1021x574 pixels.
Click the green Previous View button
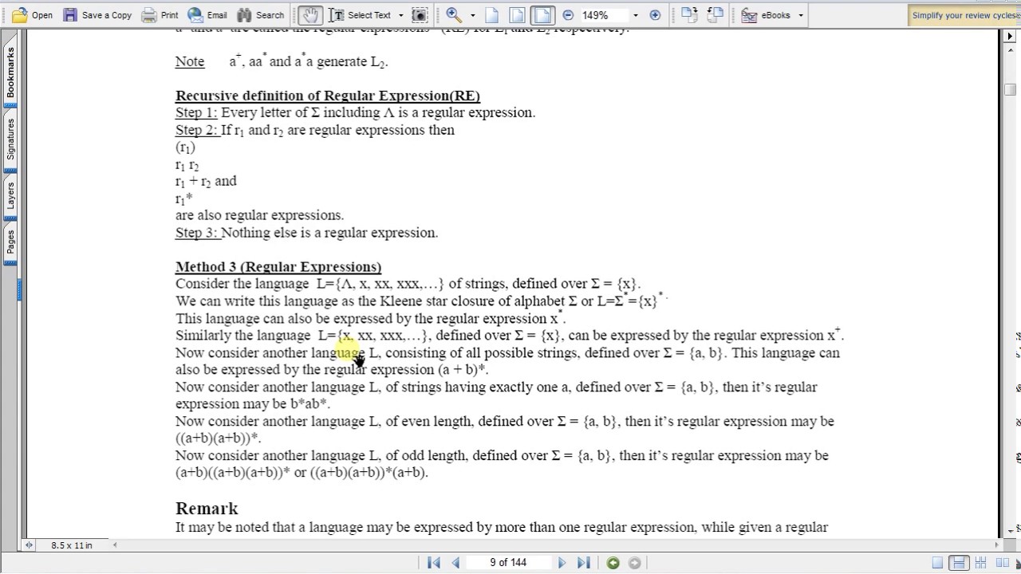(x=613, y=563)
